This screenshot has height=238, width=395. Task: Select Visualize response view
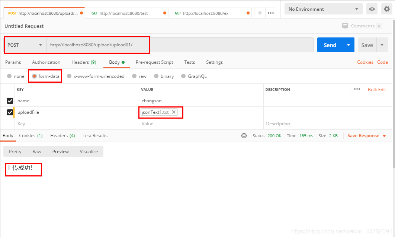89,151
